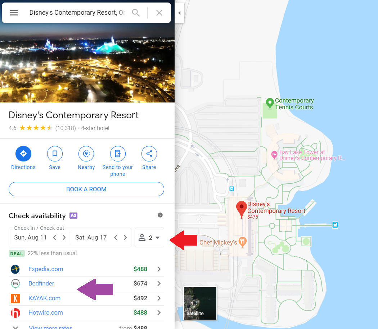Click the search magnifier icon

136,13
